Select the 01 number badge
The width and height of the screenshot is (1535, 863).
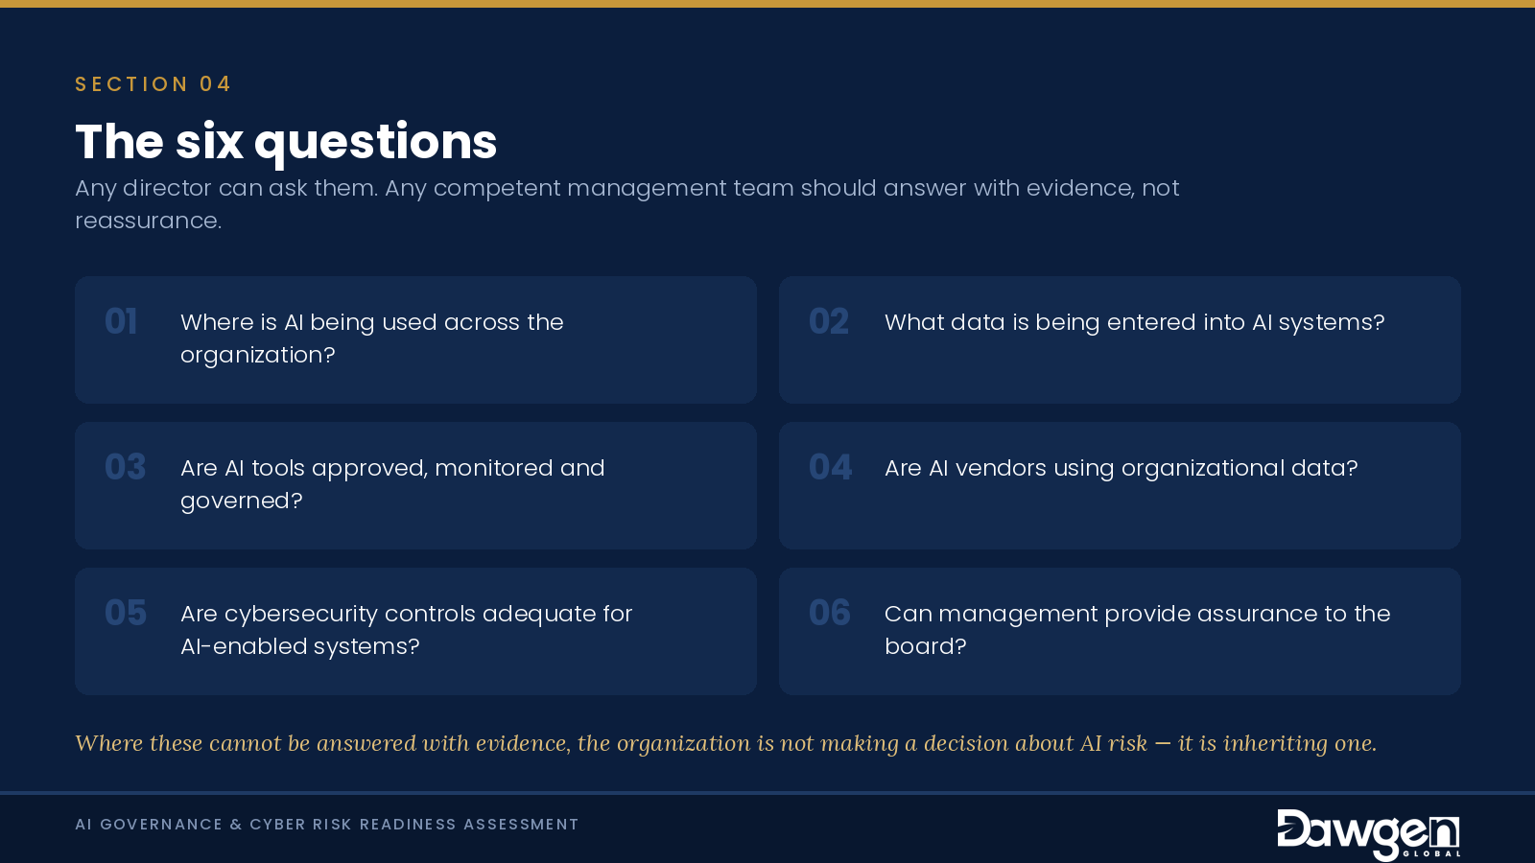click(x=121, y=321)
